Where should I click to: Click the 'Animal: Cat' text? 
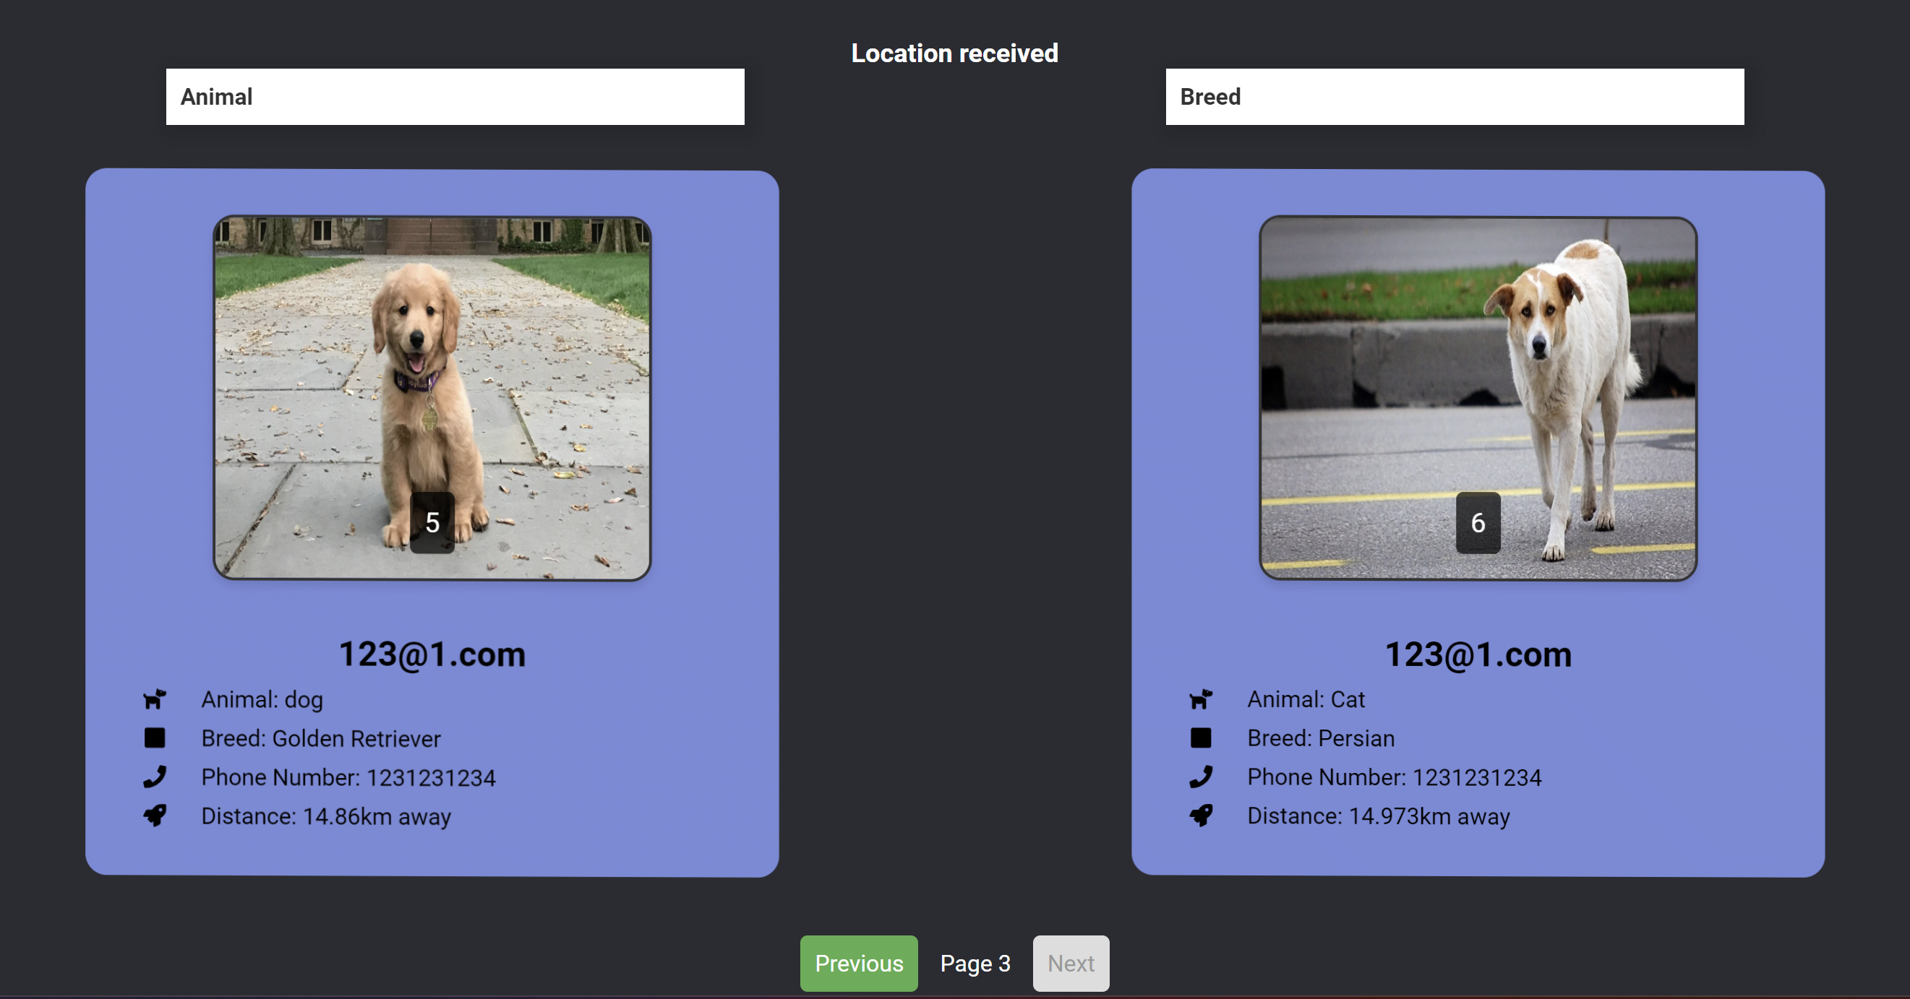[x=1306, y=699]
